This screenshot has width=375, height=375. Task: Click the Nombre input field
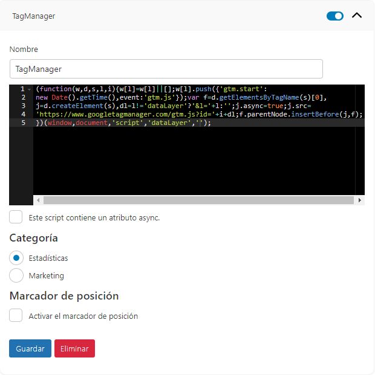[x=166, y=69]
